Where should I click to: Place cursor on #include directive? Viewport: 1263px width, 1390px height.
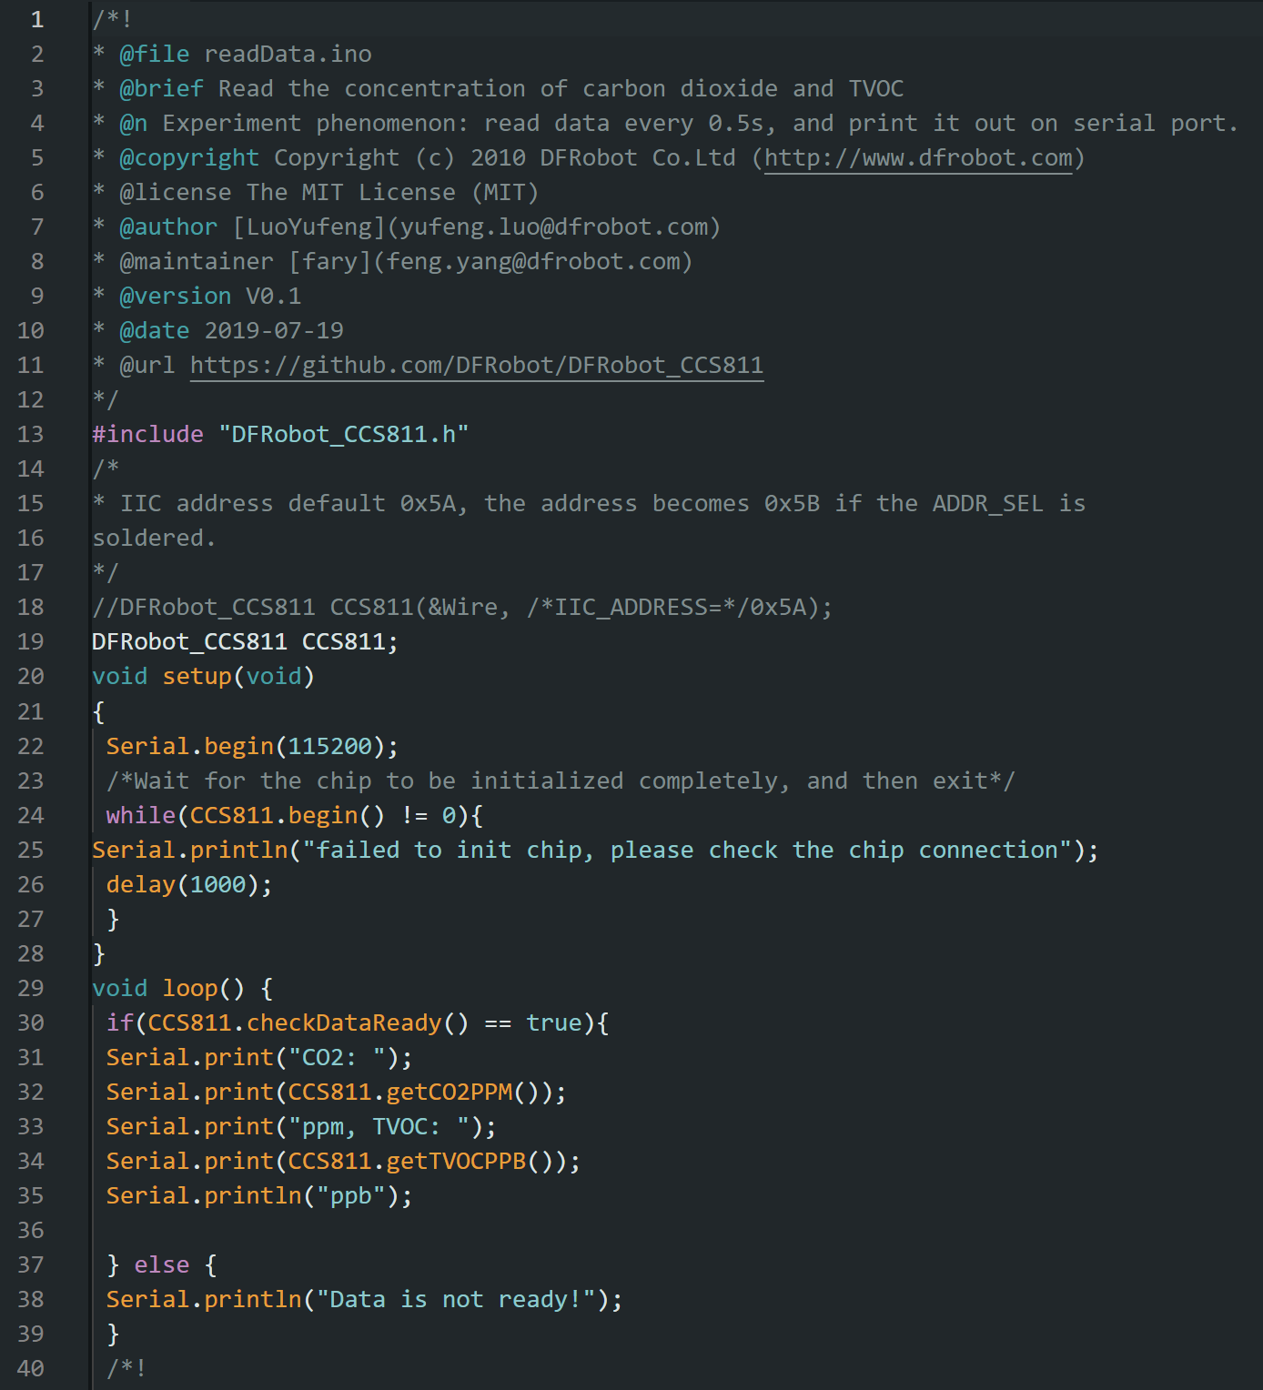pyautogui.click(x=147, y=434)
